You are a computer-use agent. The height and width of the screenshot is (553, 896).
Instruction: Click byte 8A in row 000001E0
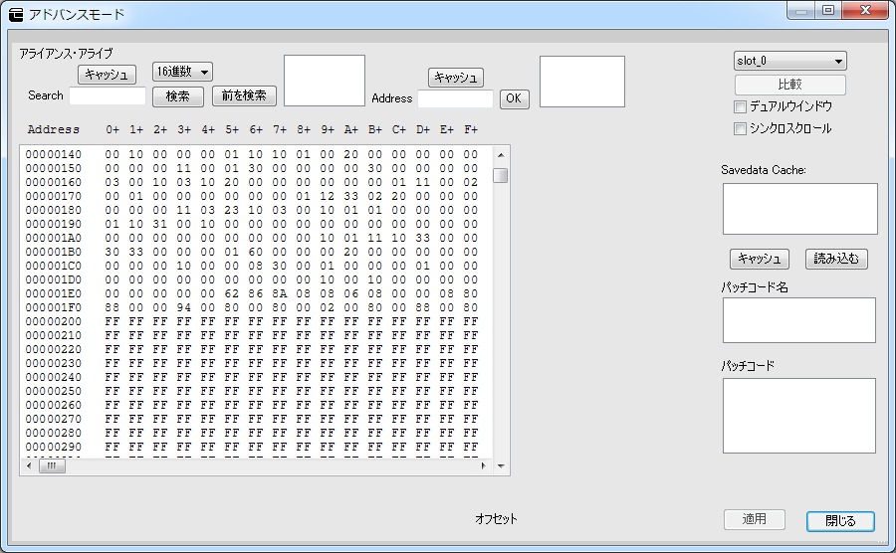pyautogui.click(x=280, y=294)
